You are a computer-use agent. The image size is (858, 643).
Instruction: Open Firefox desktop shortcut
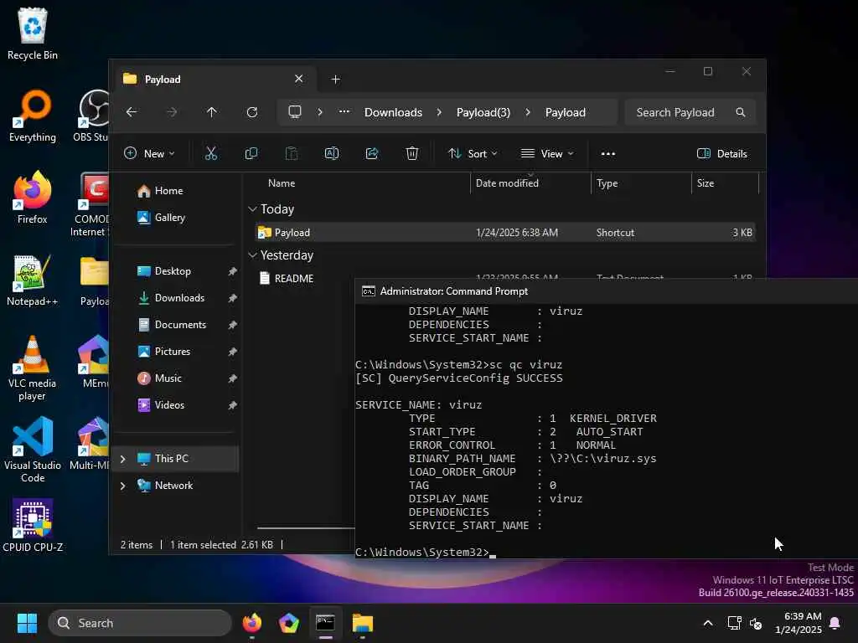click(33, 198)
